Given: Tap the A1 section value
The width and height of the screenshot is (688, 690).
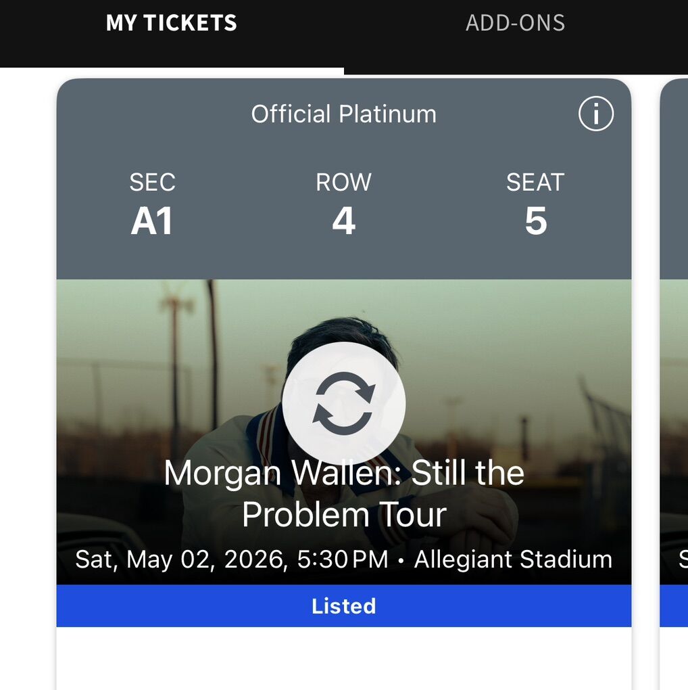Looking at the screenshot, I should click(152, 222).
